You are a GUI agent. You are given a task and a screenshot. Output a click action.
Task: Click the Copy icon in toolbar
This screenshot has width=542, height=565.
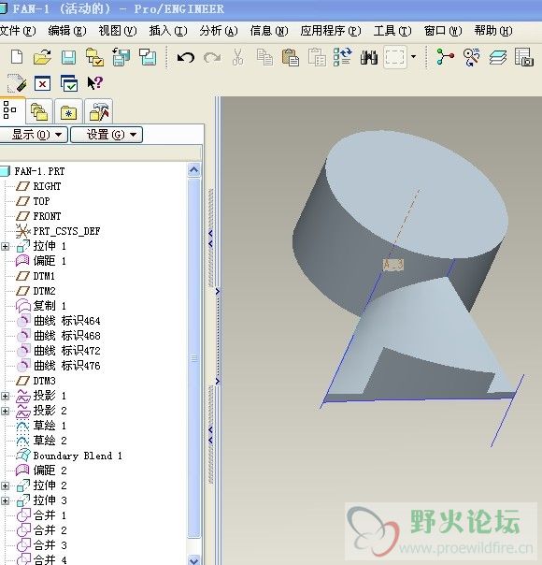click(x=264, y=58)
